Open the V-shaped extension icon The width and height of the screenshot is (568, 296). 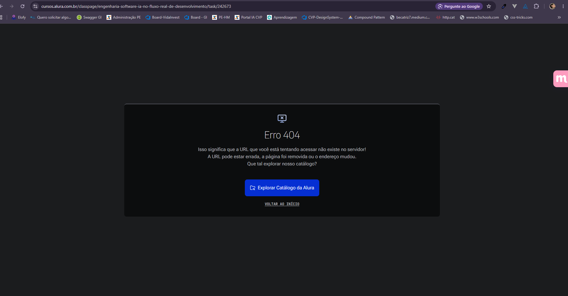(x=515, y=6)
